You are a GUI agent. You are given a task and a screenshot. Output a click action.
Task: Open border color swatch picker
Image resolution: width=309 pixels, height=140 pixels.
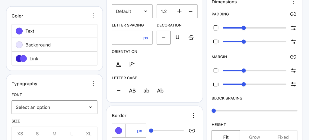tap(119, 131)
